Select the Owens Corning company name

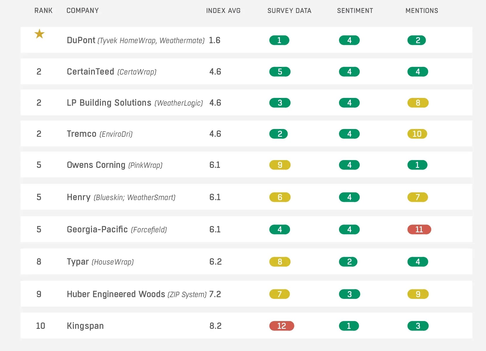pyautogui.click(x=96, y=165)
